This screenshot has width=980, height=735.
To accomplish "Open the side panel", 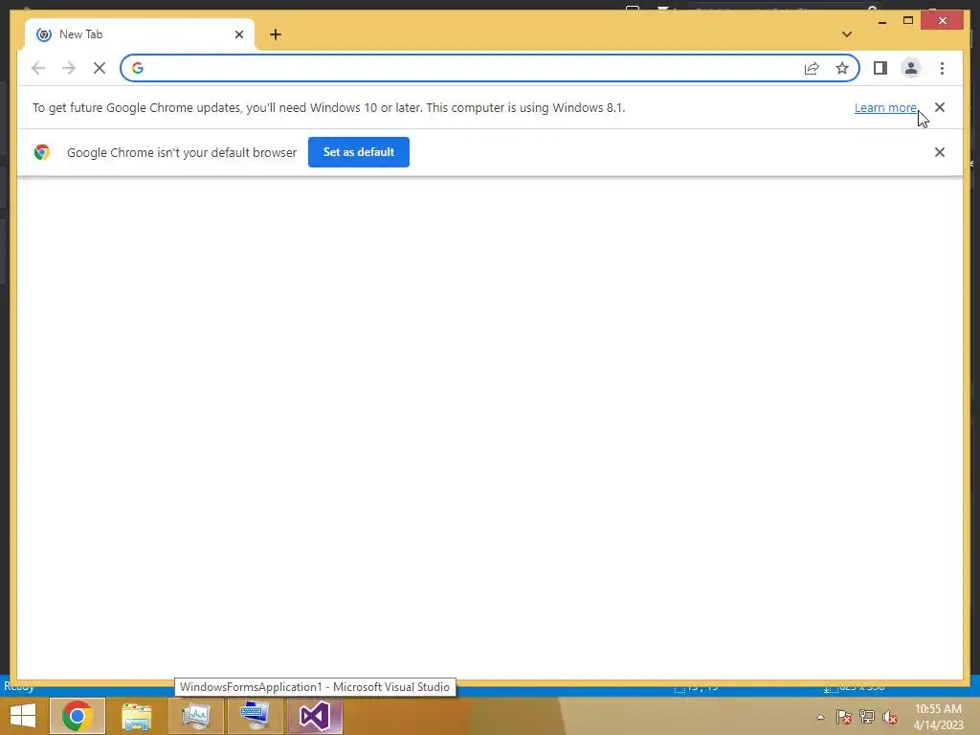I will [x=880, y=68].
